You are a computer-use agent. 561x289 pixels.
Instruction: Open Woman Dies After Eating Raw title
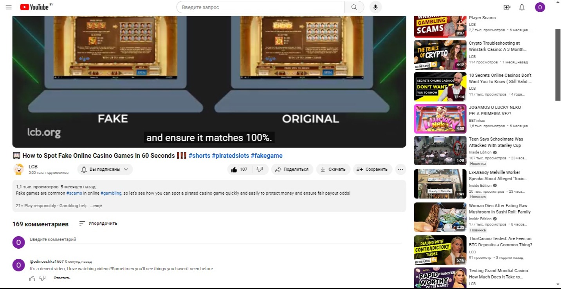click(500, 209)
